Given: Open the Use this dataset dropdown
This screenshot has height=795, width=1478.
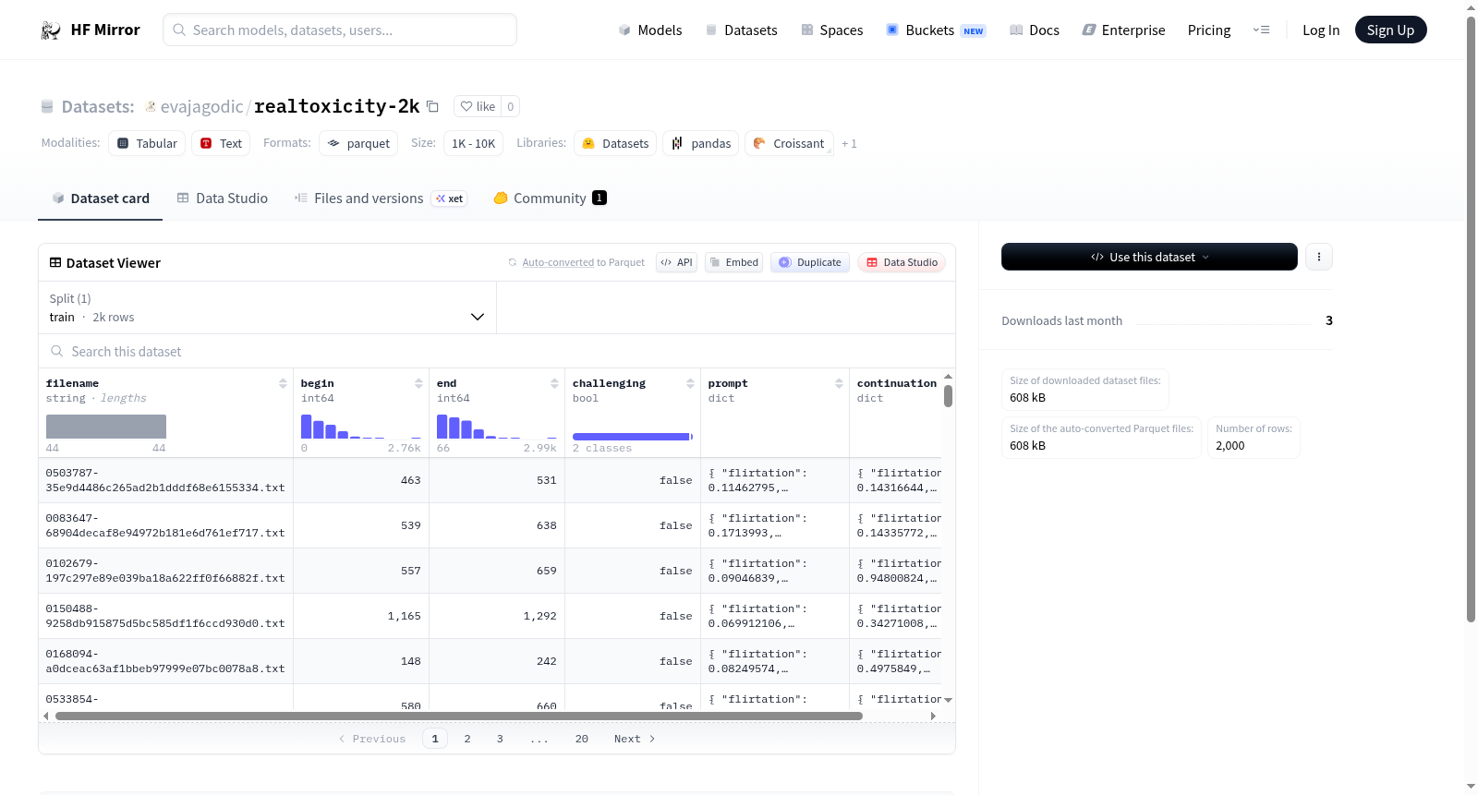Looking at the screenshot, I should tap(1149, 257).
